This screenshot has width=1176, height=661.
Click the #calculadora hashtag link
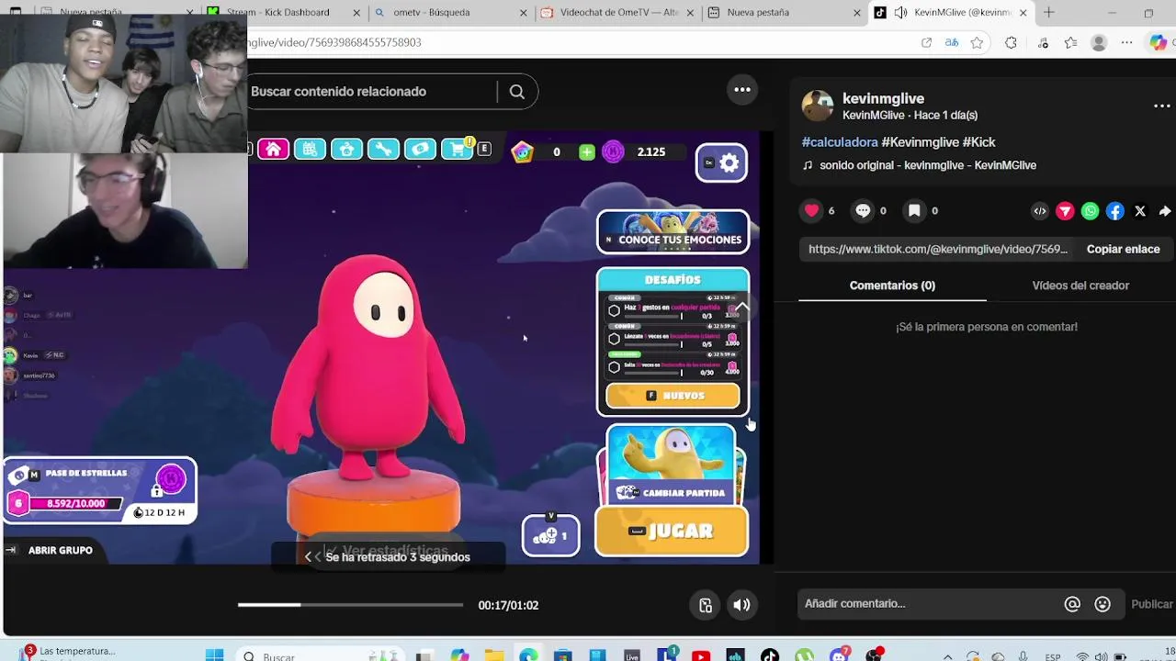coord(840,142)
